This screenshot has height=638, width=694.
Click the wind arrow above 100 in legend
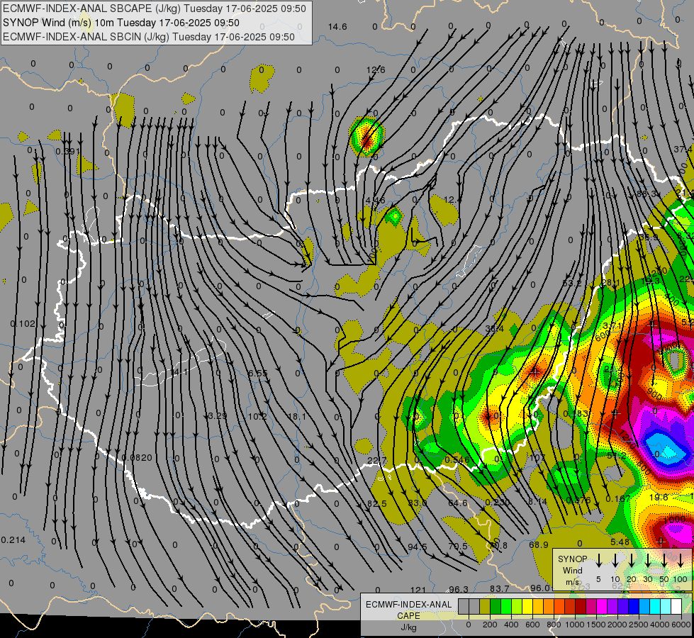pos(681,560)
